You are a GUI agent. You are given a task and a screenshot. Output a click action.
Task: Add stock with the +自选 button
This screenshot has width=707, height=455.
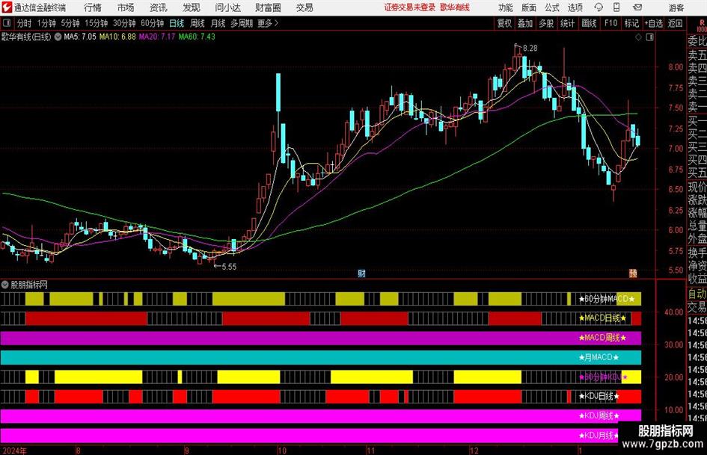coord(654,23)
